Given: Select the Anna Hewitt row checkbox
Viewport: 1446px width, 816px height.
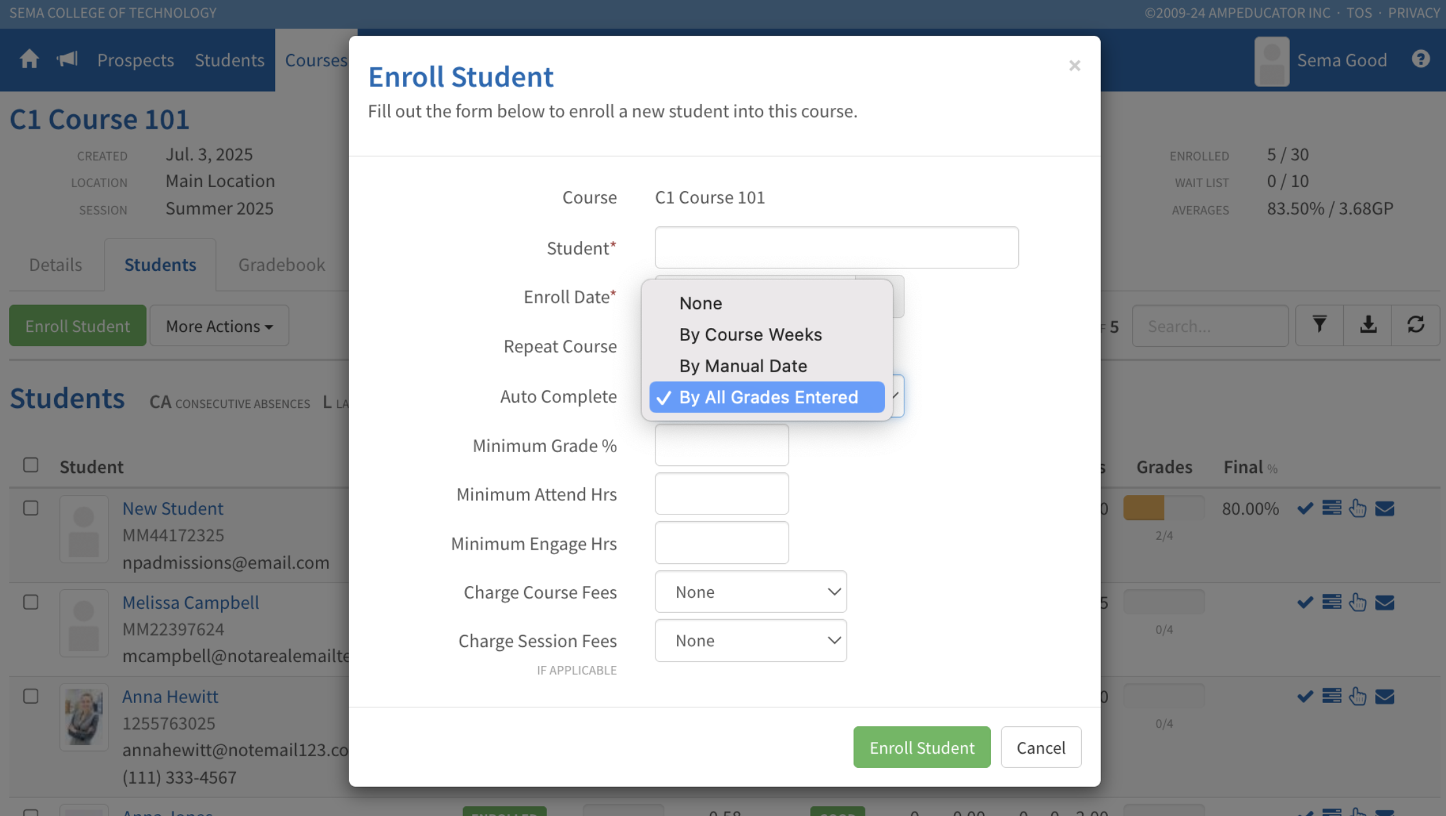Looking at the screenshot, I should [x=31, y=696].
